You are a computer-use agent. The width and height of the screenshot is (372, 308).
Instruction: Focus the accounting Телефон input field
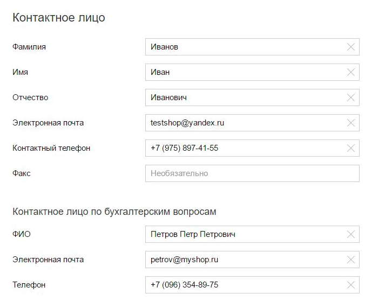(x=243, y=285)
